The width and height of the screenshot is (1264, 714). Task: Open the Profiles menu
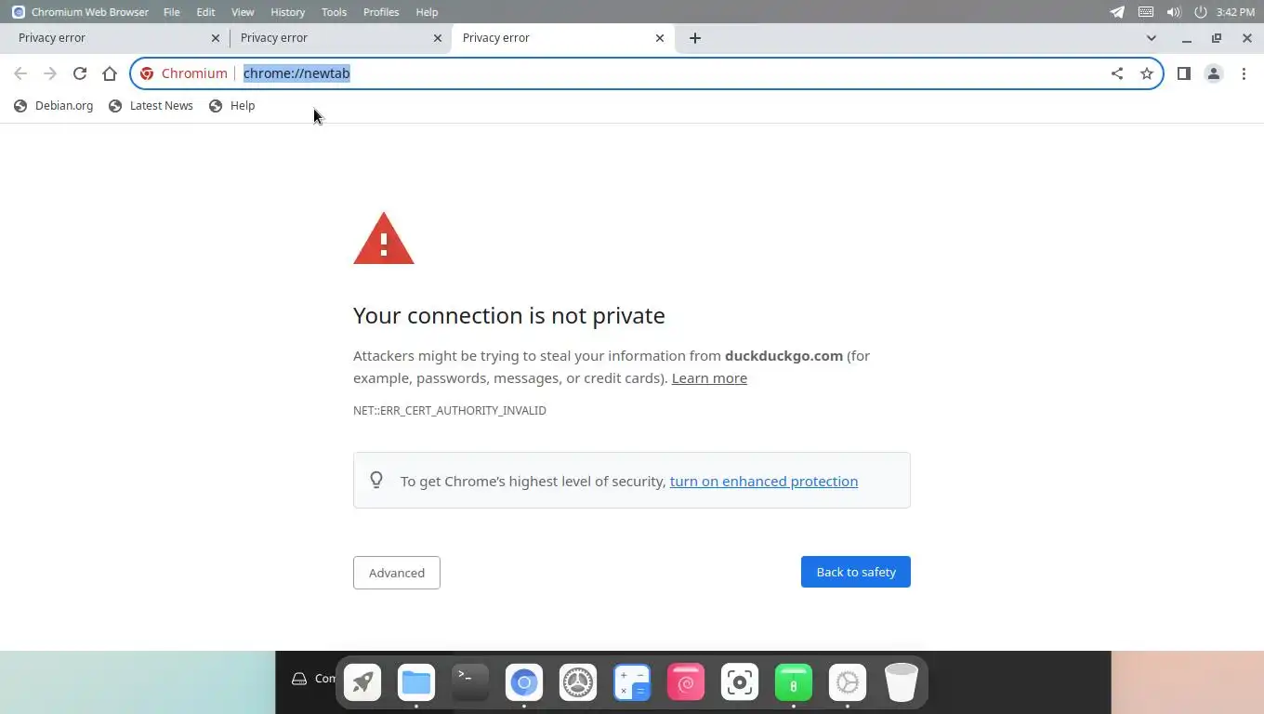[381, 12]
